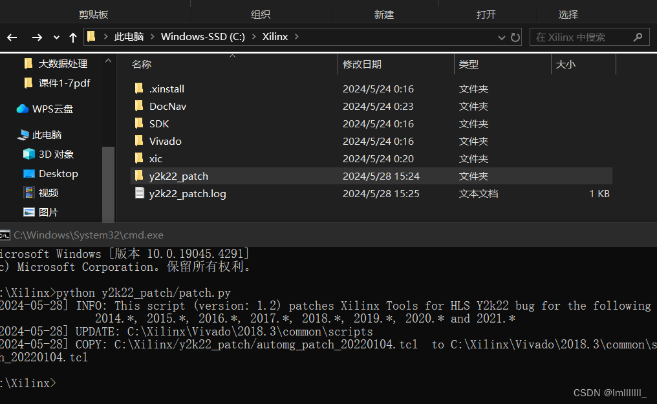Click the DocNav folder icon

coord(139,106)
